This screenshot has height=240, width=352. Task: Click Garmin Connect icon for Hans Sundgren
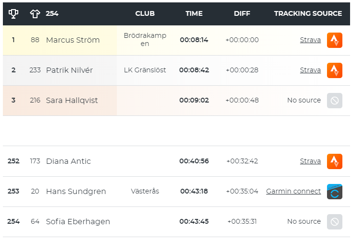[x=335, y=192]
